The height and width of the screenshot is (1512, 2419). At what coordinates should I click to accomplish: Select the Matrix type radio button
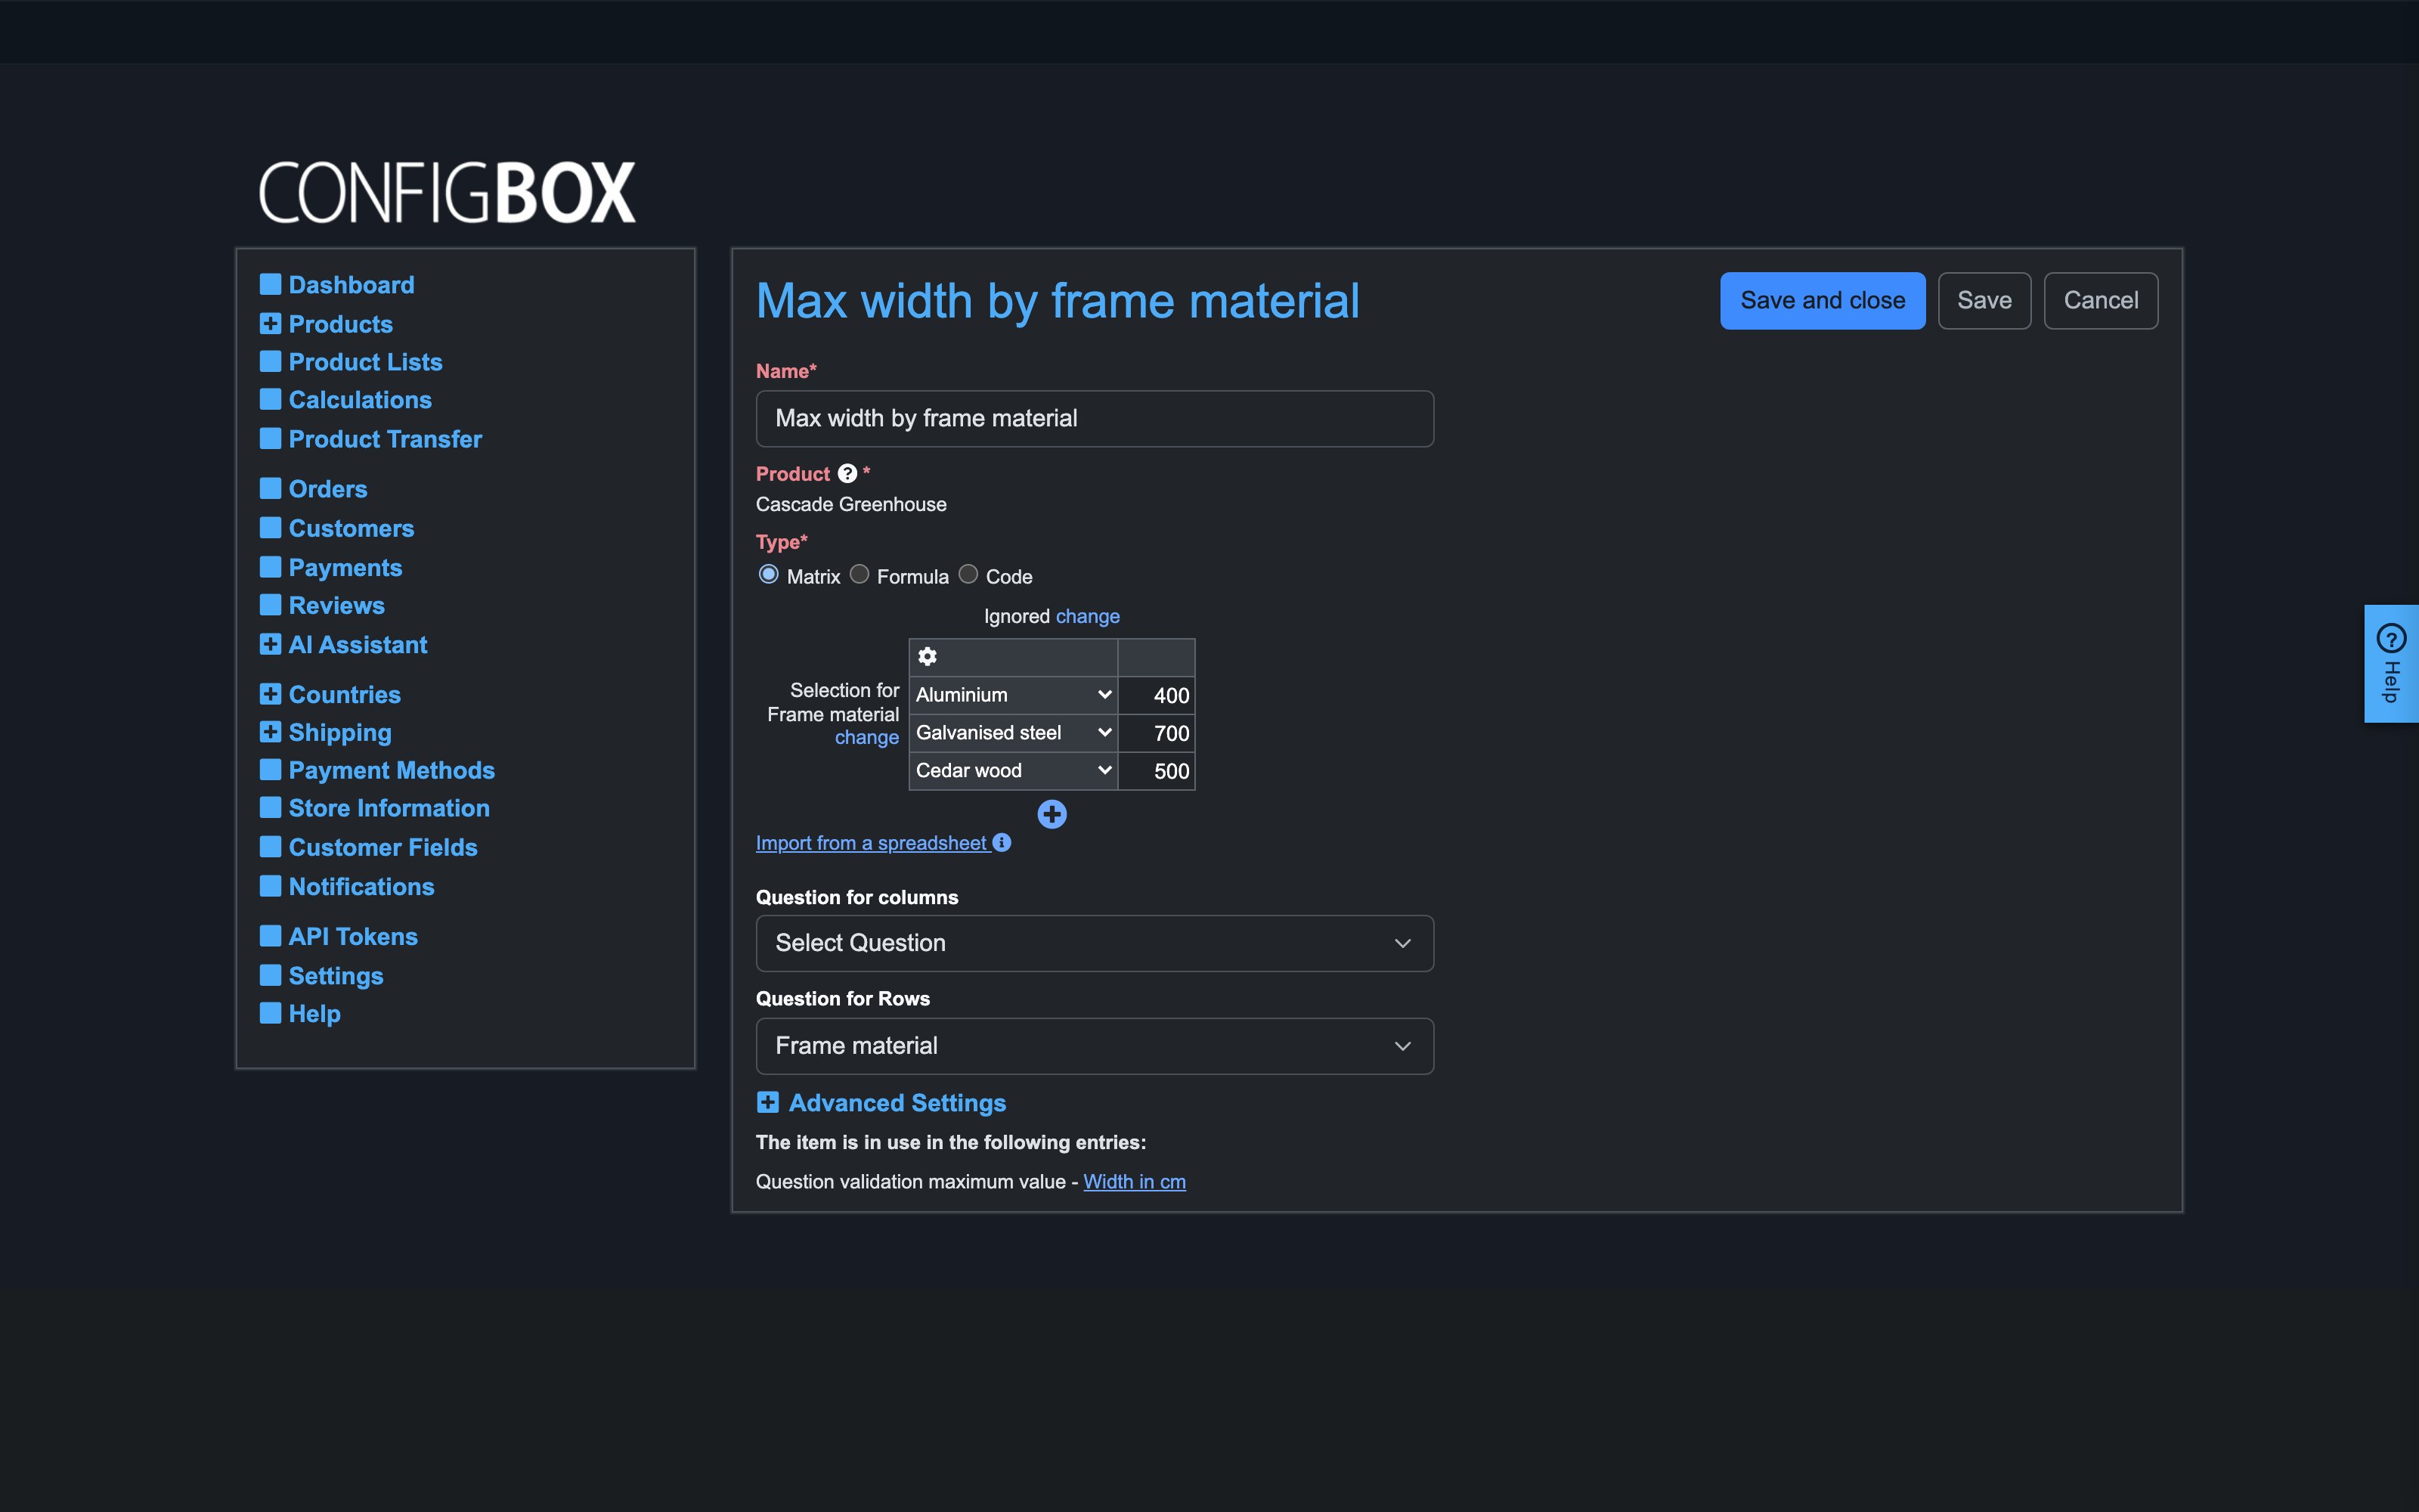pos(769,574)
